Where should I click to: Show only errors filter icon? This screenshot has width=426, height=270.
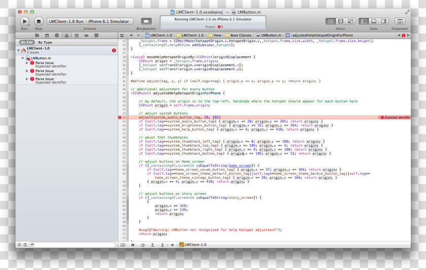[25, 245]
